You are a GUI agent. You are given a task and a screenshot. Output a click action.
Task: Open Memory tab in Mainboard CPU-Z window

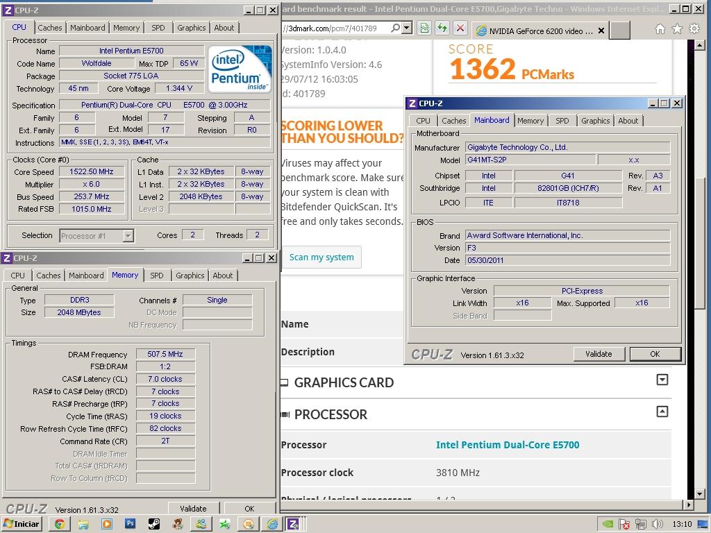tap(530, 121)
